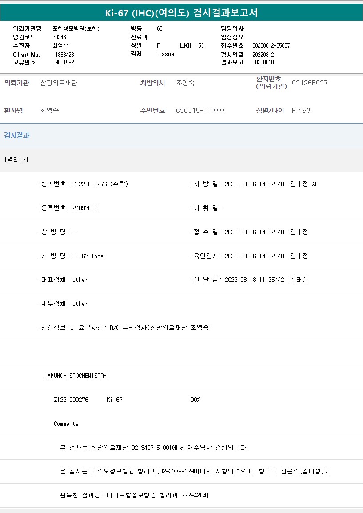Click the 의뢰기관 value 삼광의료재단

pos(59,83)
